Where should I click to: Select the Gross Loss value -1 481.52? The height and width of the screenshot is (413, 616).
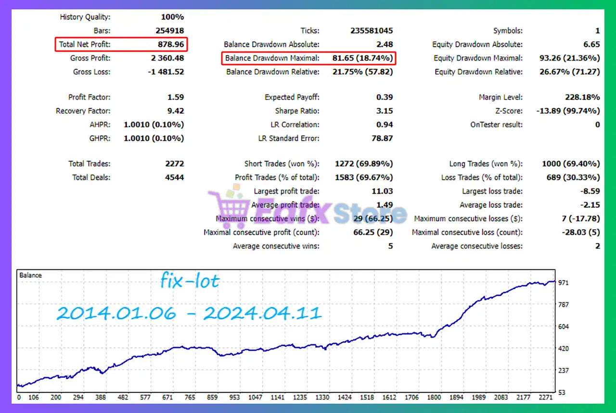pyautogui.click(x=166, y=72)
